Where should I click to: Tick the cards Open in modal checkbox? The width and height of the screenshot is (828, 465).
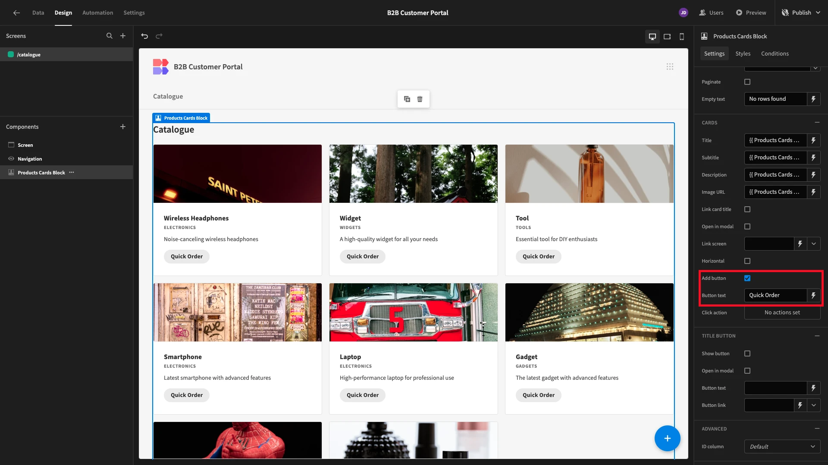click(x=747, y=226)
